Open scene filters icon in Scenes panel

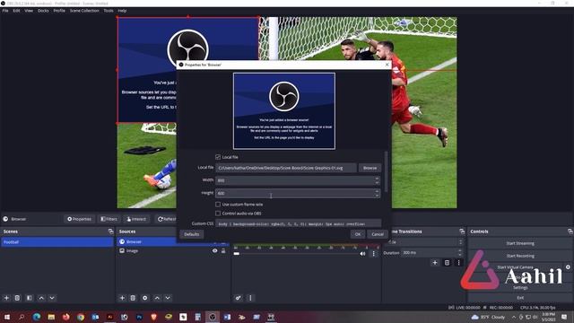30,298
